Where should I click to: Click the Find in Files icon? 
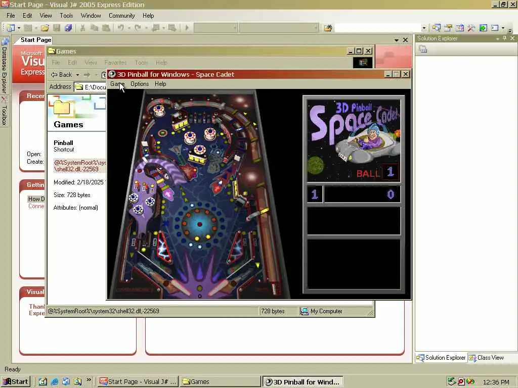[328, 28]
